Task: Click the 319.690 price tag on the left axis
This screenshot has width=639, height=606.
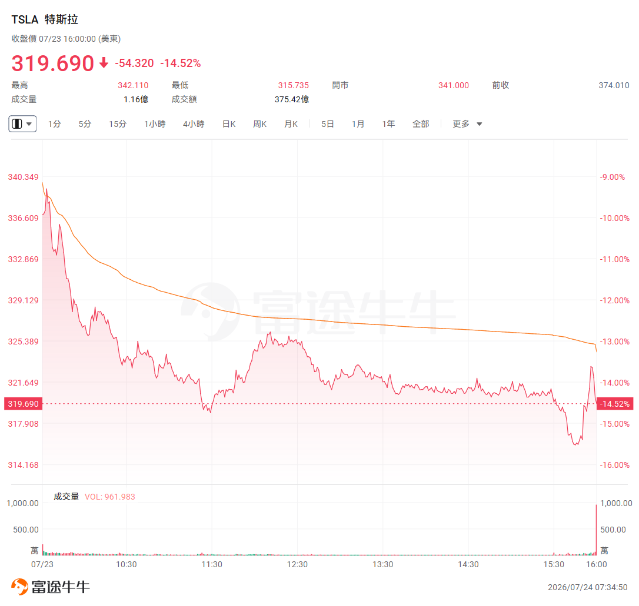Action: pos(23,404)
